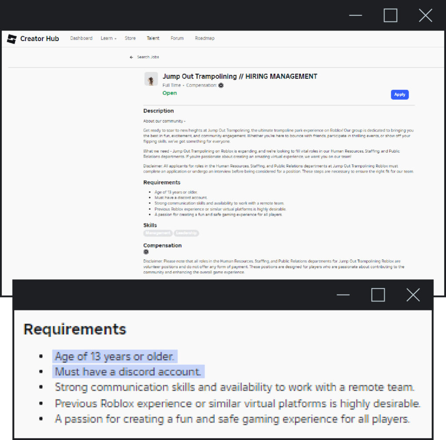This screenshot has width=446, height=440.
Task: Switch to the Talent section
Action: click(x=153, y=38)
